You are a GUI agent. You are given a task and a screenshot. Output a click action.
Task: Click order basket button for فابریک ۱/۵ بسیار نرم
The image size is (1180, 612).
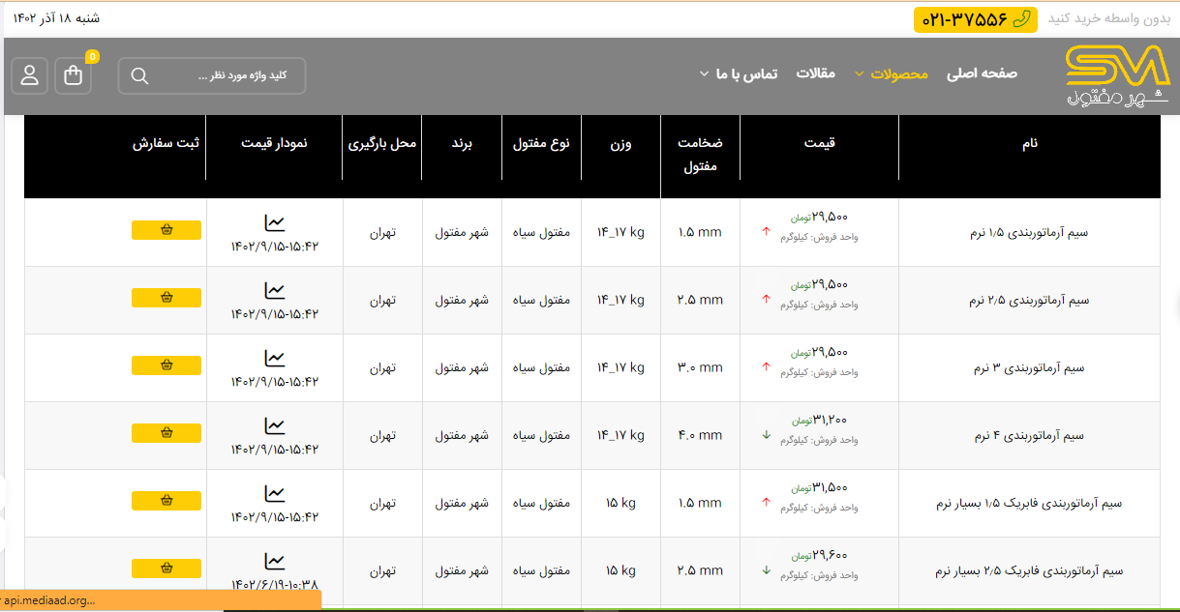(166, 501)
